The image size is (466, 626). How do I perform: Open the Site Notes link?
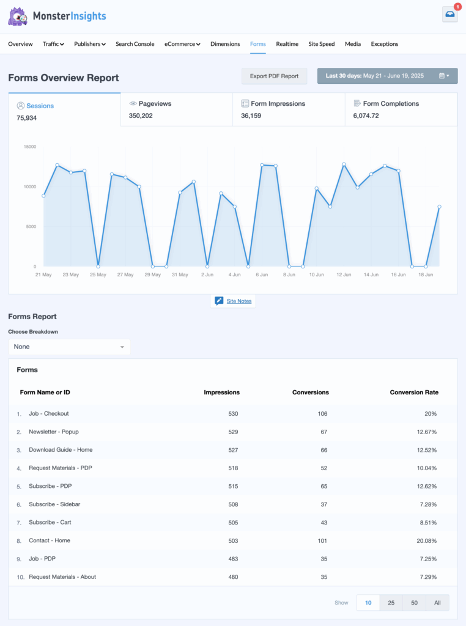coord(239,301)
